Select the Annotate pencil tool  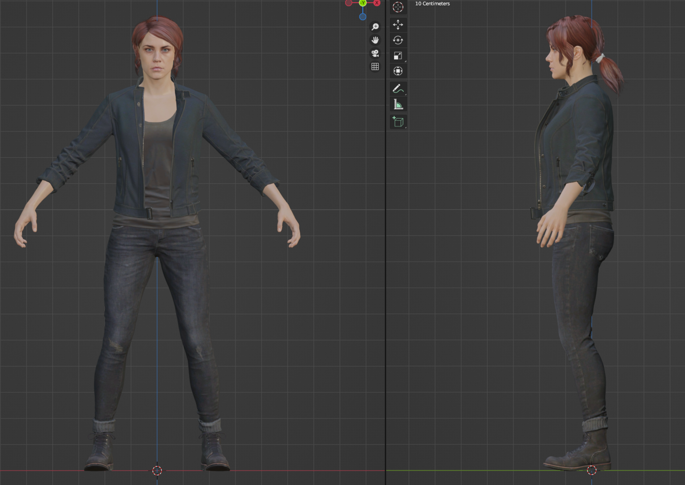398,88
